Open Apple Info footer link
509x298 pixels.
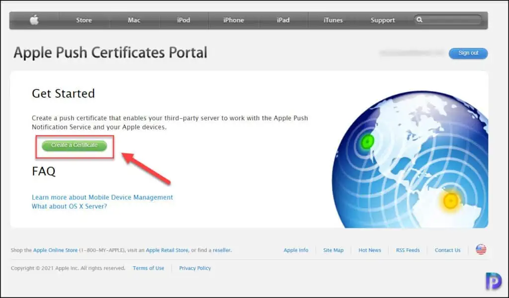point(296,250)
